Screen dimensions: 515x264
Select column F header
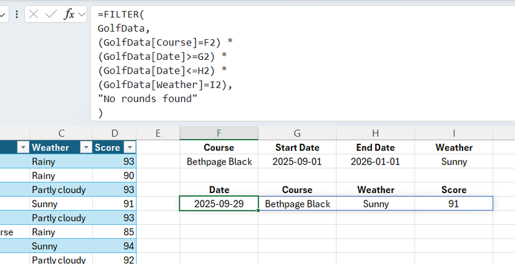219,133
